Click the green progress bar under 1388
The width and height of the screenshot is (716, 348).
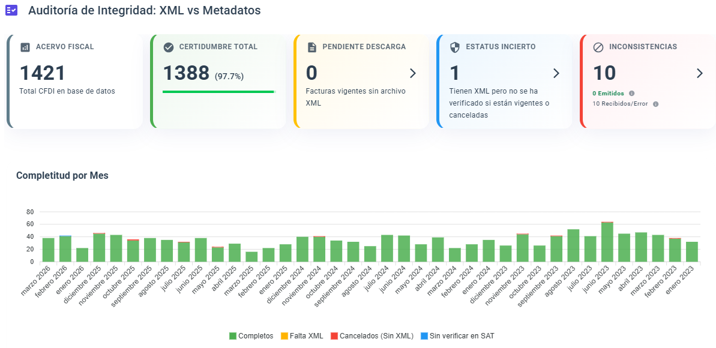pos(219,91)
